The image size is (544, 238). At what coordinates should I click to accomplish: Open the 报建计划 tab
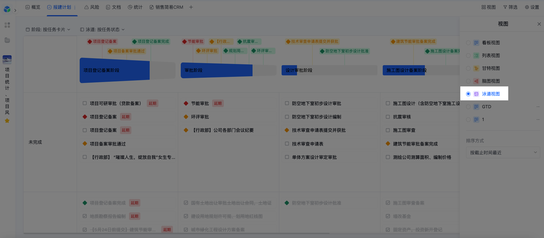(x=59, y=7)
